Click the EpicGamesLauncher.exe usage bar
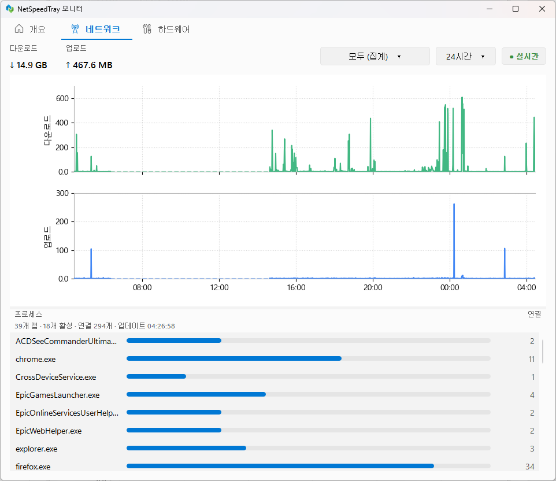The image size is (556, 481). point(309,394)
